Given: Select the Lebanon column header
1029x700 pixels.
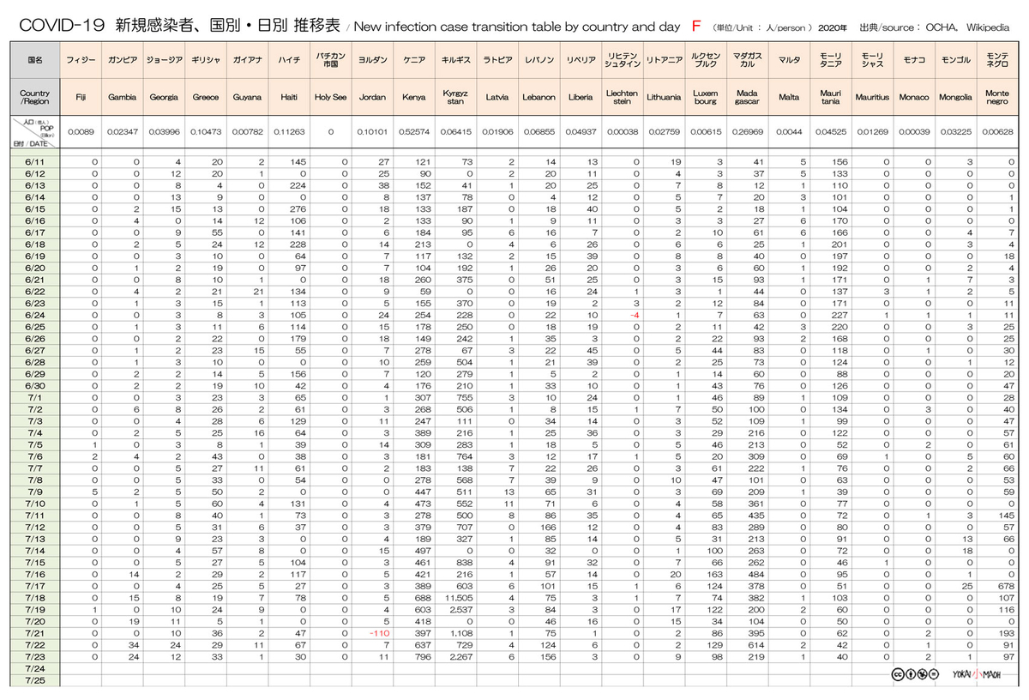Looking at the screenshot, I should click(539, 98).
